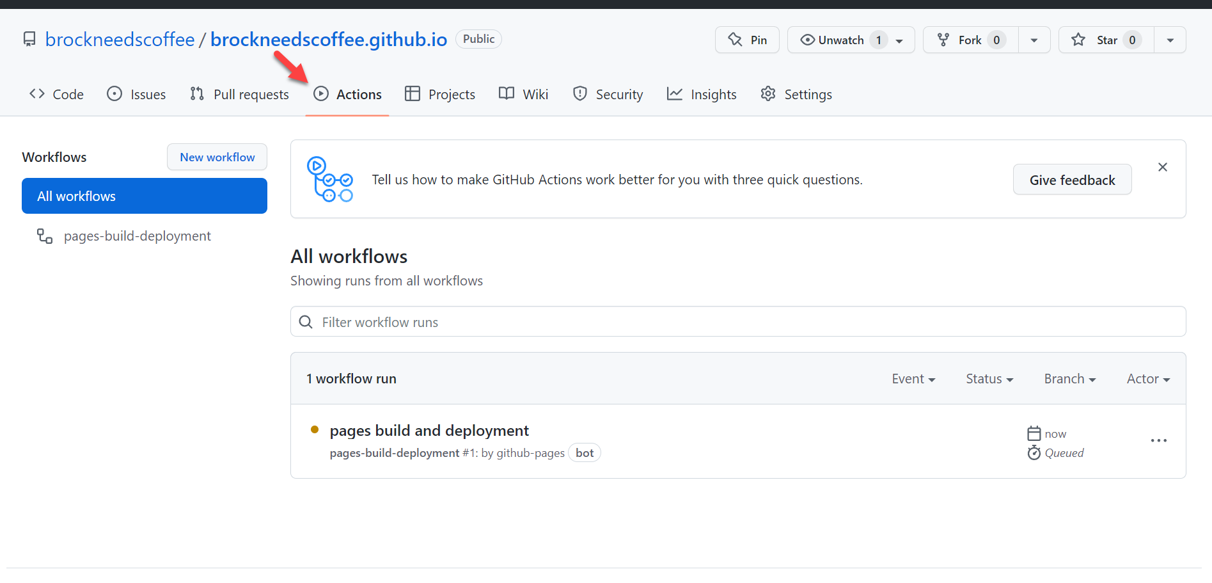This screenshot has width=1212, height=583.
Task: Click the 1 workflow run header text
Action: click(x=351, y=379)
